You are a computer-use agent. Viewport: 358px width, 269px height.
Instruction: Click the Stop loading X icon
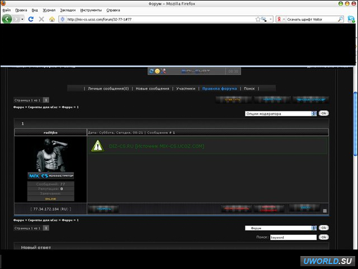point(41,18)
